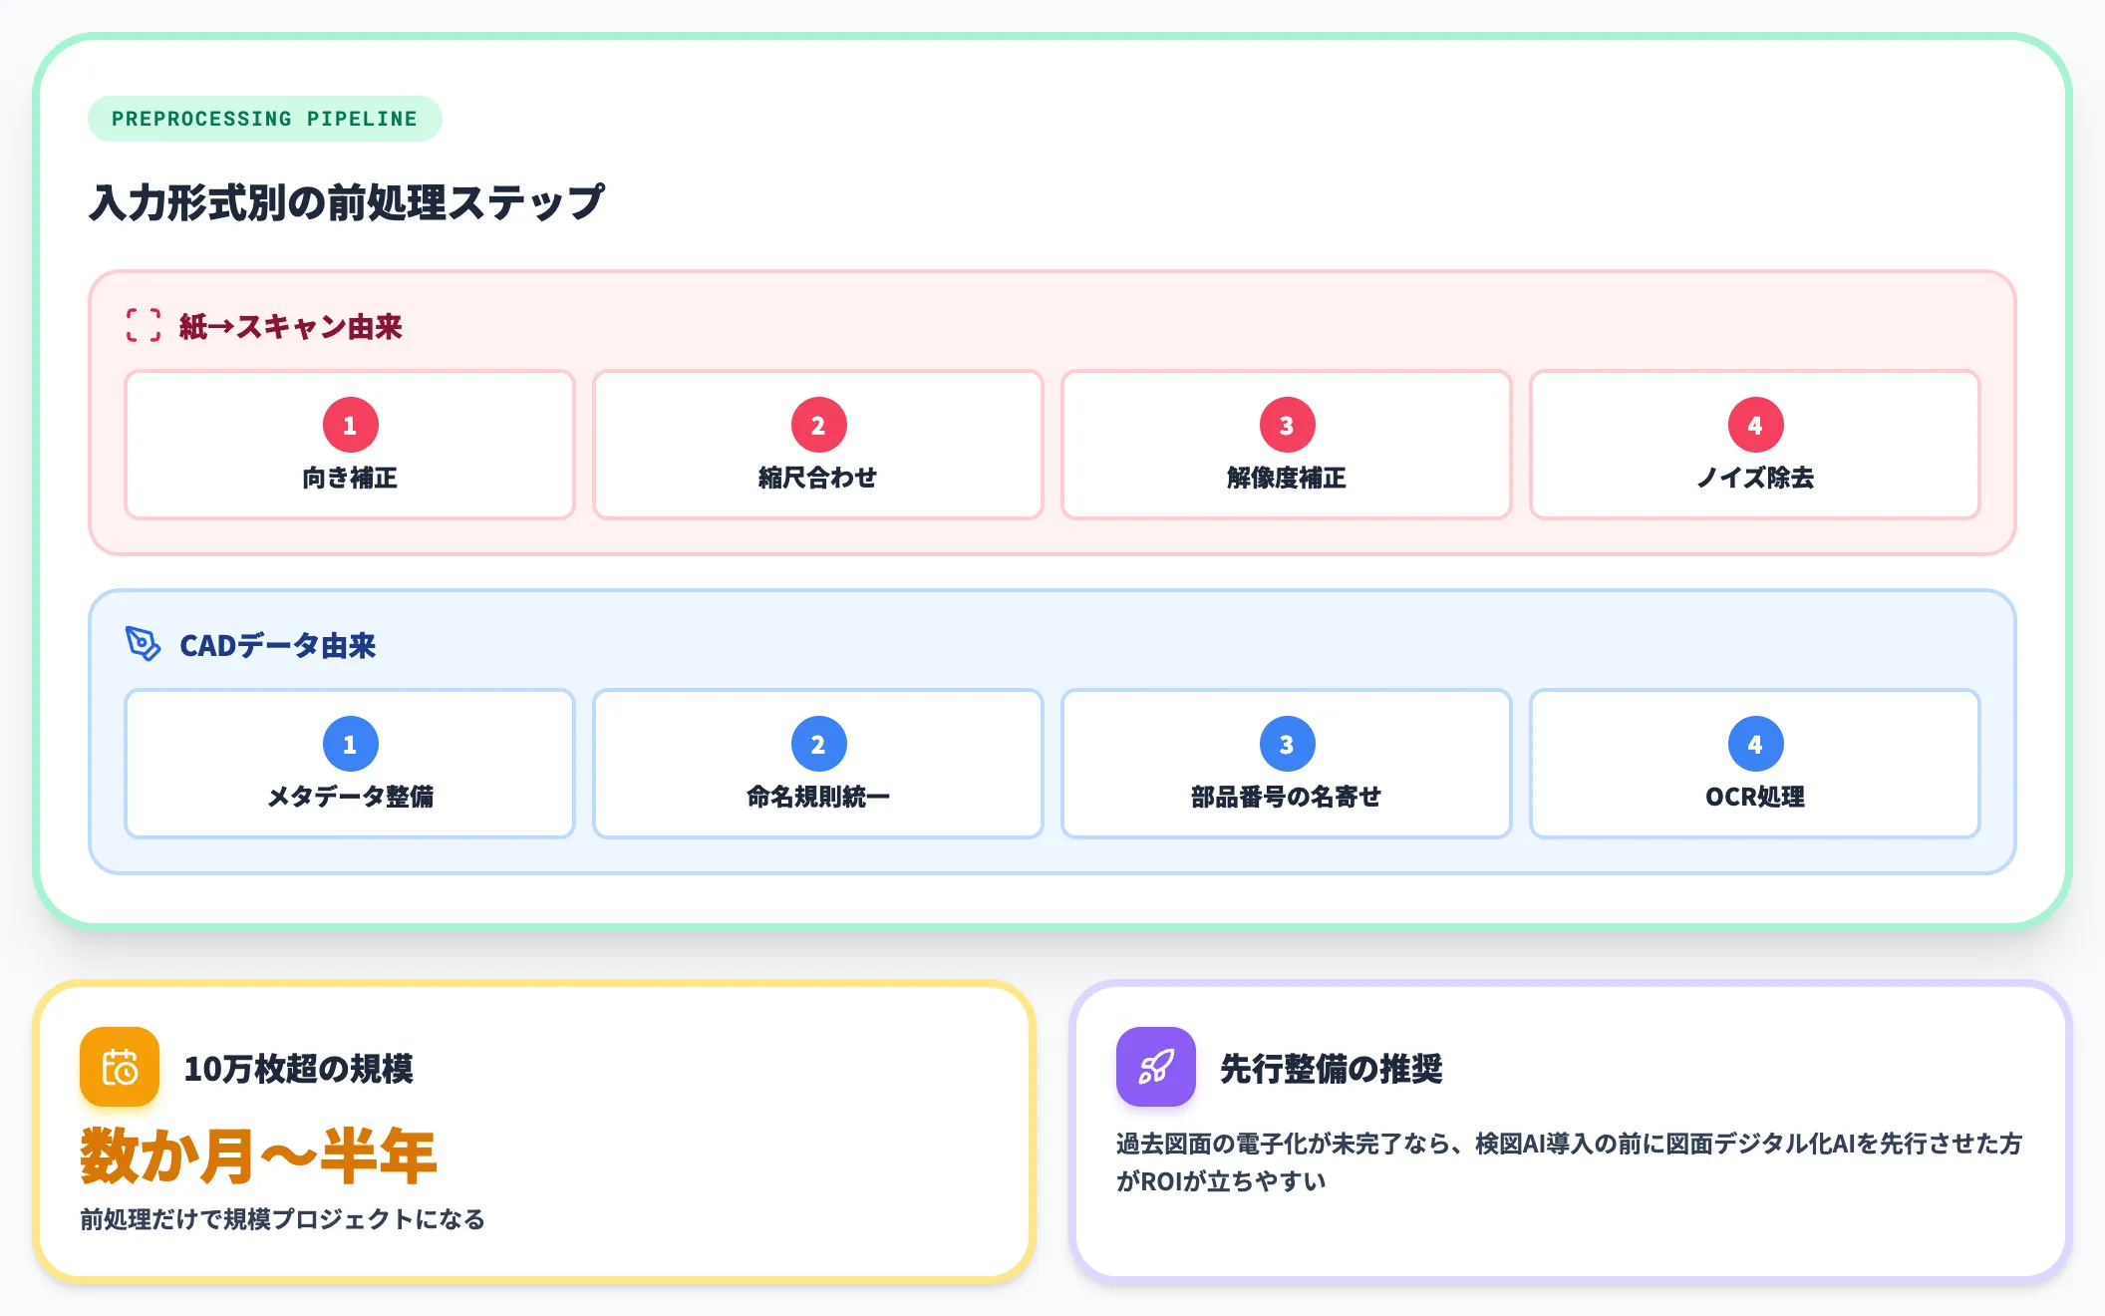This screenshot has width=2105, height=1316.
Task: Click the 前処理だけで規模プロジェクトになる caption
Action: 282,1218
